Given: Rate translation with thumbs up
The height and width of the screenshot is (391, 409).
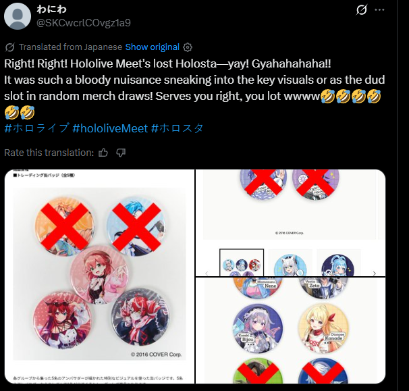Looking at the screenshot, I should (103, 153).
